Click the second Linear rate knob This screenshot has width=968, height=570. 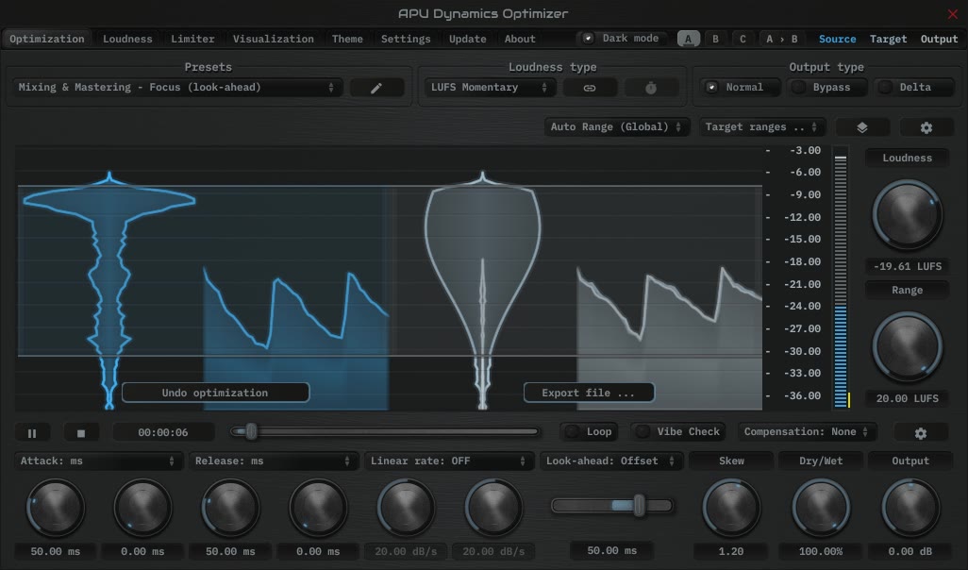click(x=493, y=508)
